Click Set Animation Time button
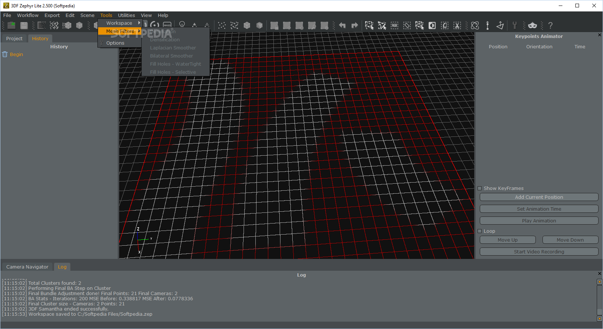This screenshot has width=603, height=329. click(539, 209)
